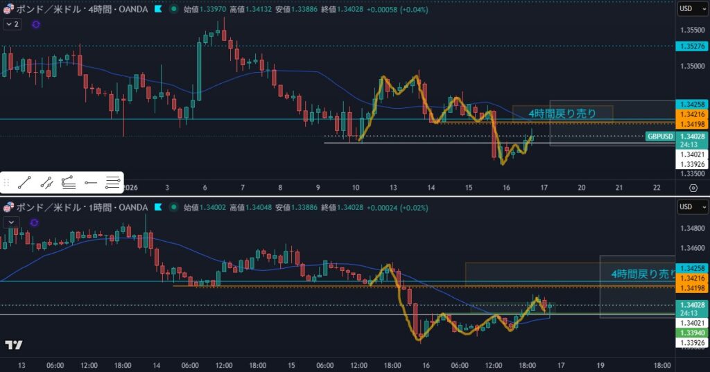The height and width of the screenshot is (372, 710).
Task: Expand the lower chart legend chevron
Action: 12,222
